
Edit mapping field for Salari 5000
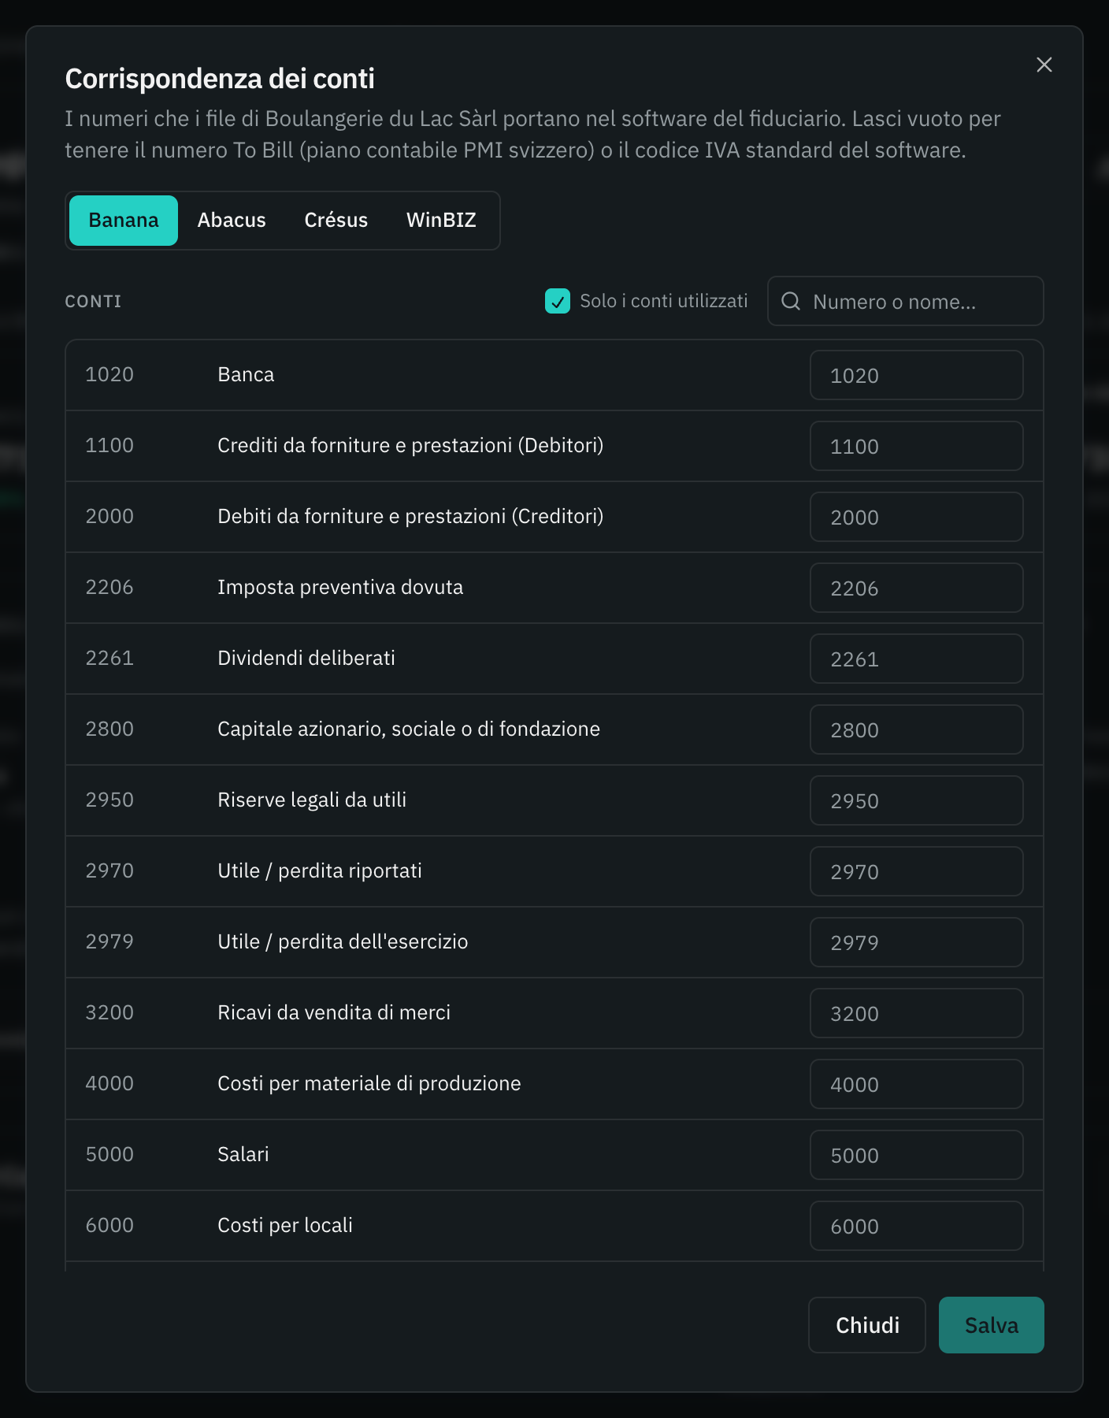(917, 1155)
